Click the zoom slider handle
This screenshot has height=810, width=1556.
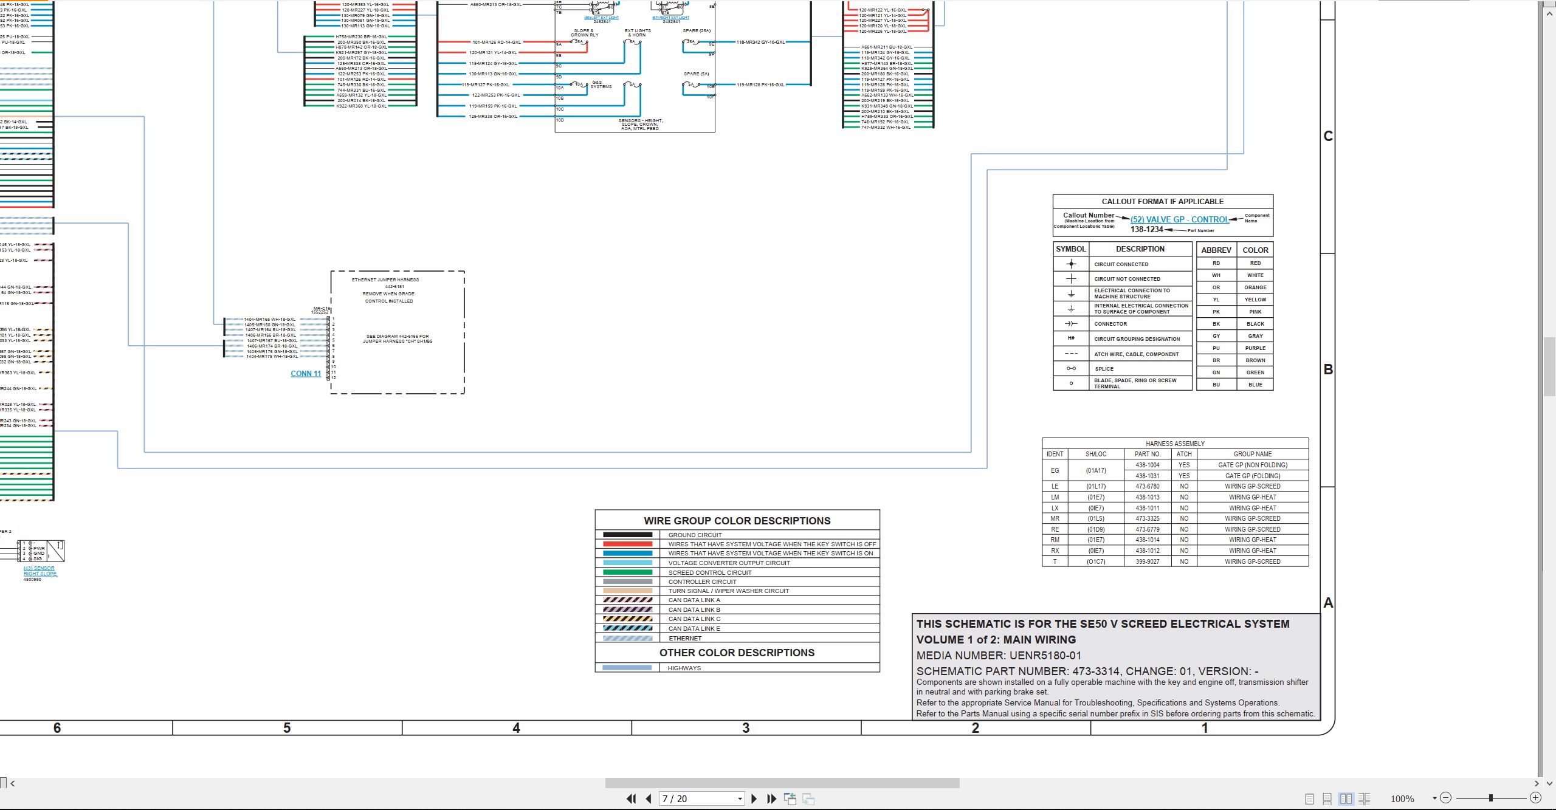point(1491,798)
